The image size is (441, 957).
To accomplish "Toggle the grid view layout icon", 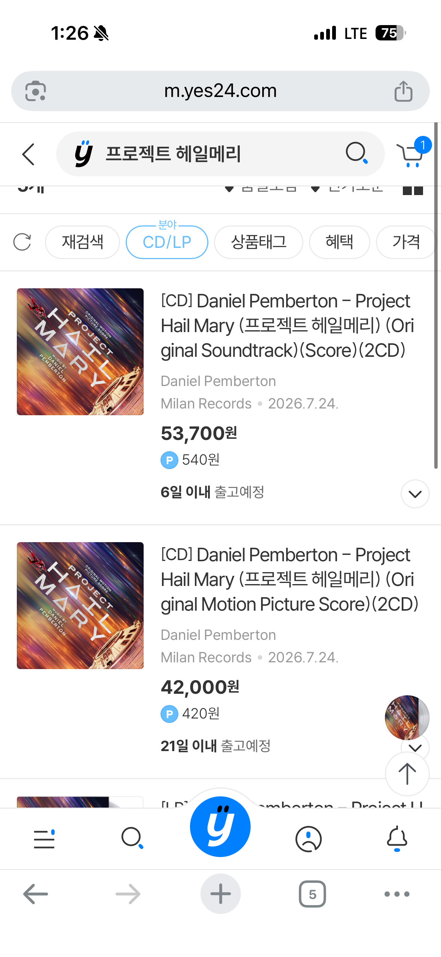I will [413, 190].
